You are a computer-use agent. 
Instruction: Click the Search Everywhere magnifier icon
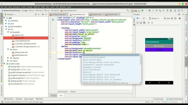click(x=182, y=10)
